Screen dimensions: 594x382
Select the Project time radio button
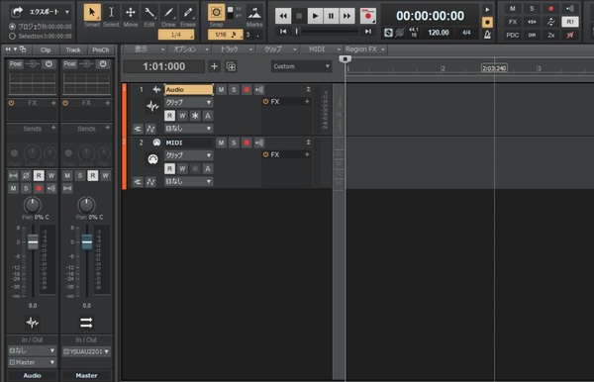(12, 27)
